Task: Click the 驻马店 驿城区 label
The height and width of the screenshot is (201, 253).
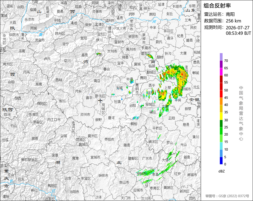Action: click(150, 104)
